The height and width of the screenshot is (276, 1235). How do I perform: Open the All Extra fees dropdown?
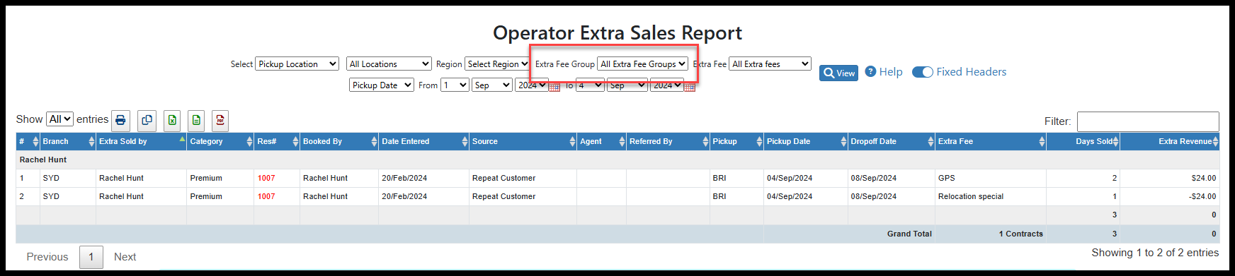pos(770,64)
